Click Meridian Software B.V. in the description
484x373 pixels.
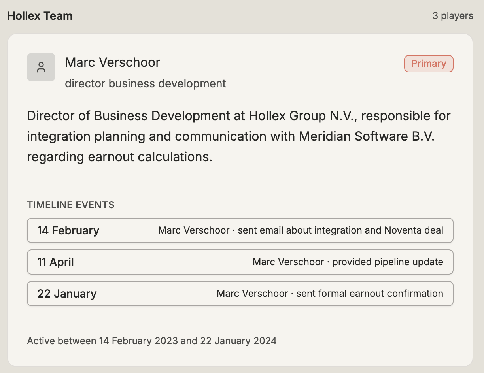[367, 137]
